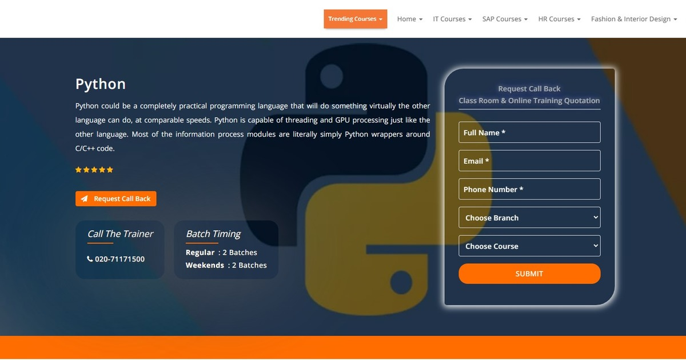Open the Fashion & Interior Design menu

[x=634, y=19]
